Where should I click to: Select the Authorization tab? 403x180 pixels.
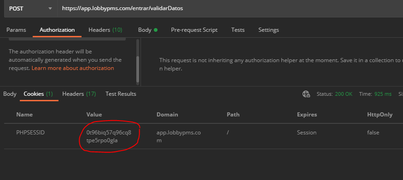pos(57,30)
